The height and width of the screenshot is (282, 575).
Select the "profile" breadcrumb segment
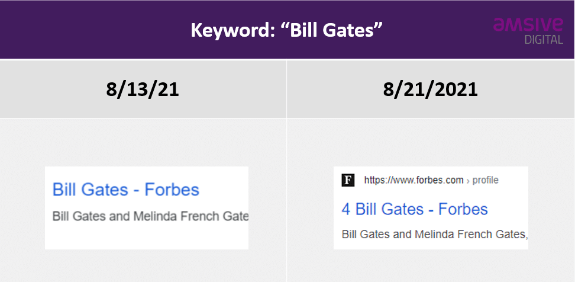[x=486, y=180]
